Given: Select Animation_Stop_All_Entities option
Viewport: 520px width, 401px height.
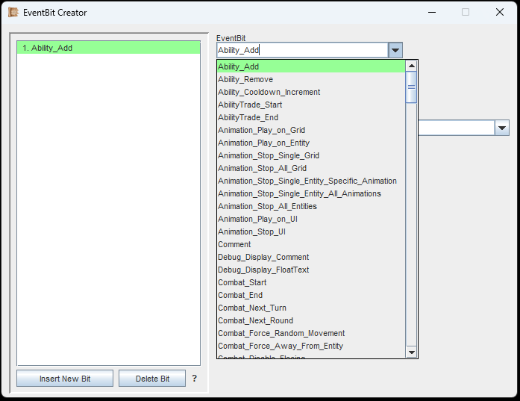Looking at the screenshot, I should click(267, 206).
